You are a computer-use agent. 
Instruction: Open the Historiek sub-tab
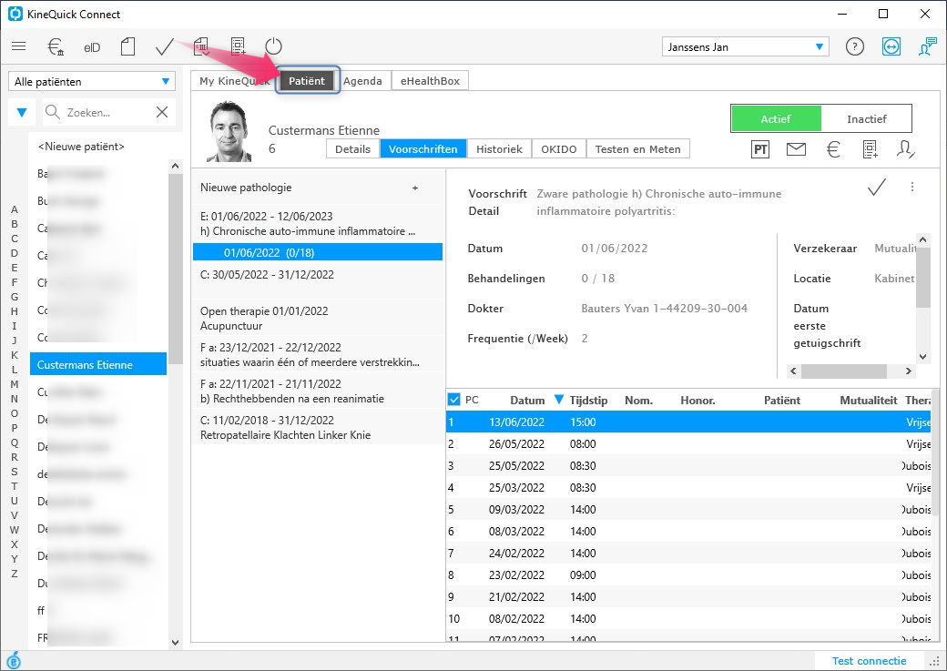(499, 149)
